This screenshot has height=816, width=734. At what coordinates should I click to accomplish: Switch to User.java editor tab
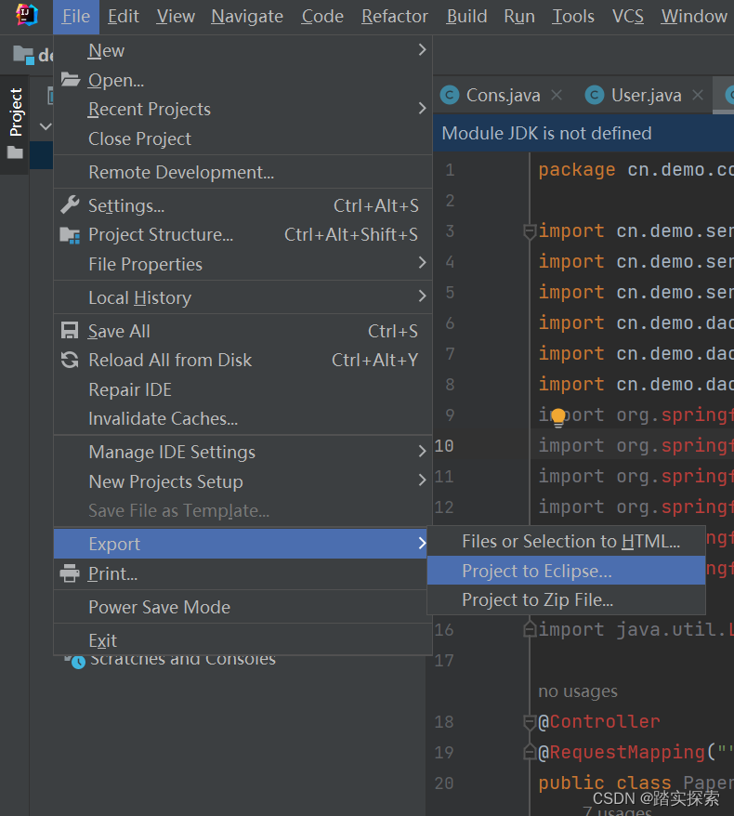coord(646,95)
